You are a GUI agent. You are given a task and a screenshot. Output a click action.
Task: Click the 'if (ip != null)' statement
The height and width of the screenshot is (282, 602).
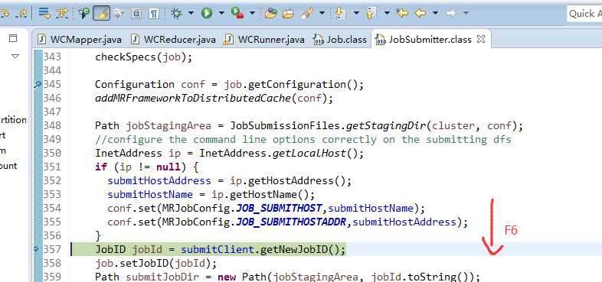pos(146,167)
